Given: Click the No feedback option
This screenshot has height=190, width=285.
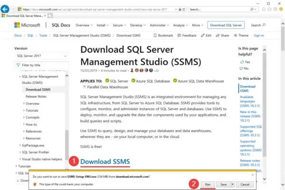Looking at the screenshot, I should pyautogui.click(x=244, y=68).
